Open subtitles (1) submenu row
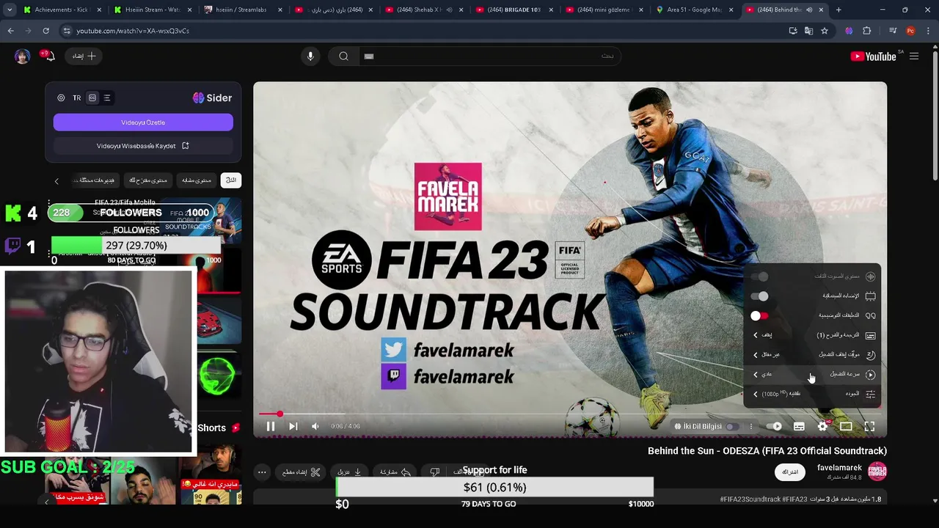939x528 pixels. click(813, 335)
